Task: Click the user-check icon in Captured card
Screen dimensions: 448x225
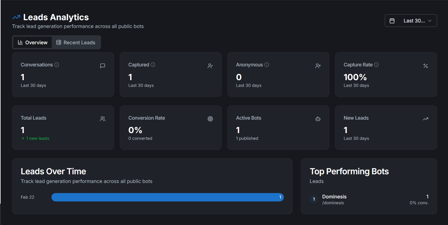Action: point(210,66)
